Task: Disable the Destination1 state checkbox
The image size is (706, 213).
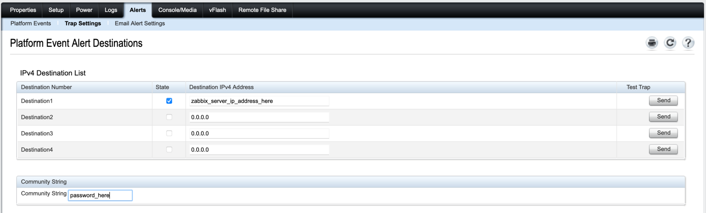Action: 169,101
